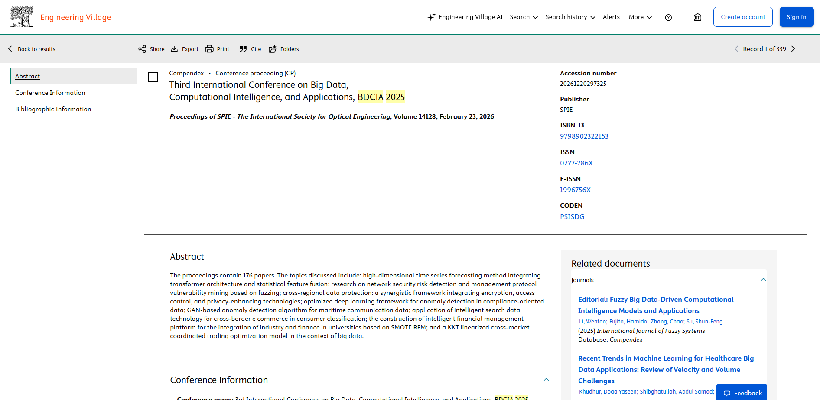The width and height of the screenshot is (820, 400).
Task: Open the help question mark icon
Action: point(668,17)
